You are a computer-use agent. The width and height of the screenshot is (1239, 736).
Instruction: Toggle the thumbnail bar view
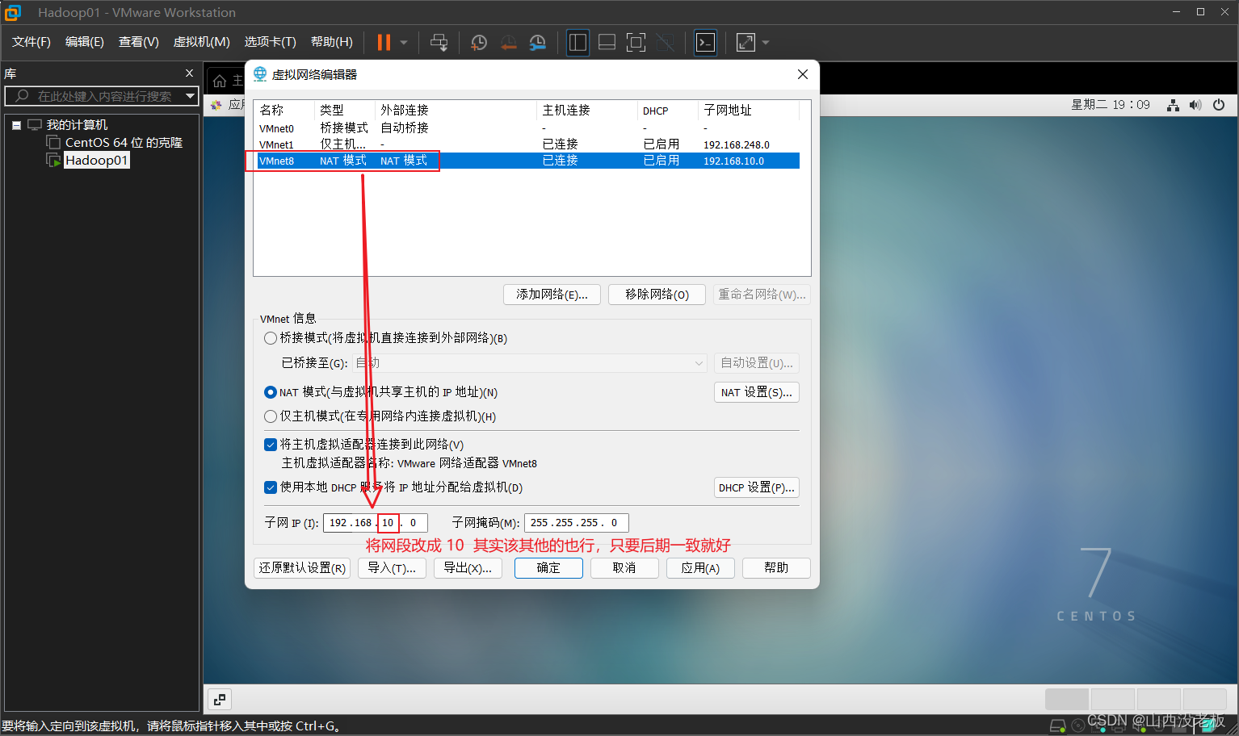[x=607, y=43]
